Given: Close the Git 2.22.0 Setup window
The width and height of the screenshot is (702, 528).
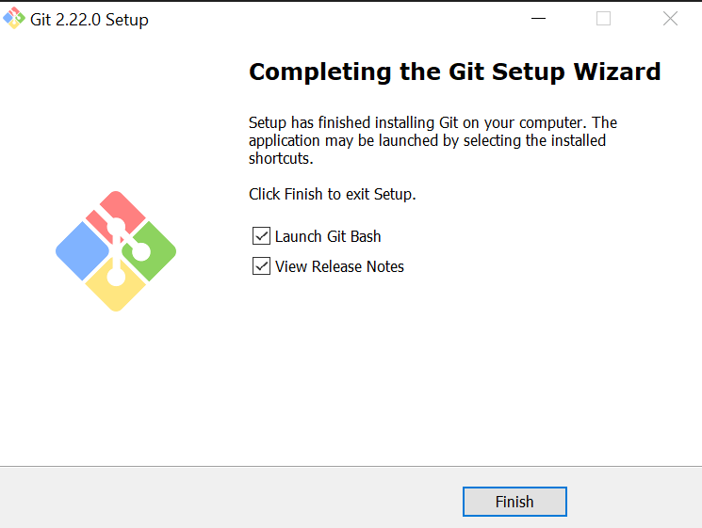Looking at the screenshot, I should (670, 19).
